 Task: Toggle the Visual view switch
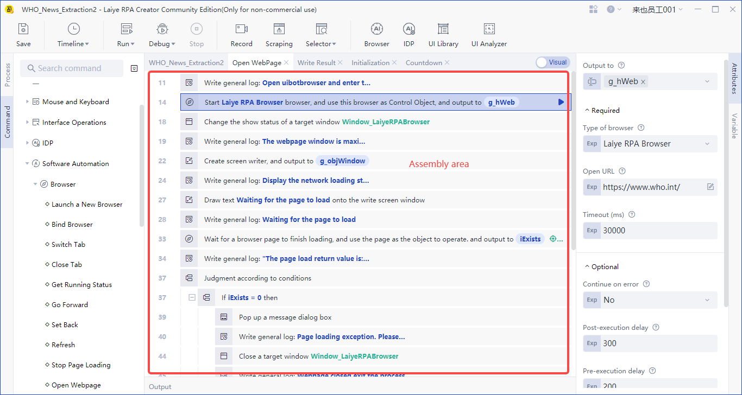click(552, 62)
